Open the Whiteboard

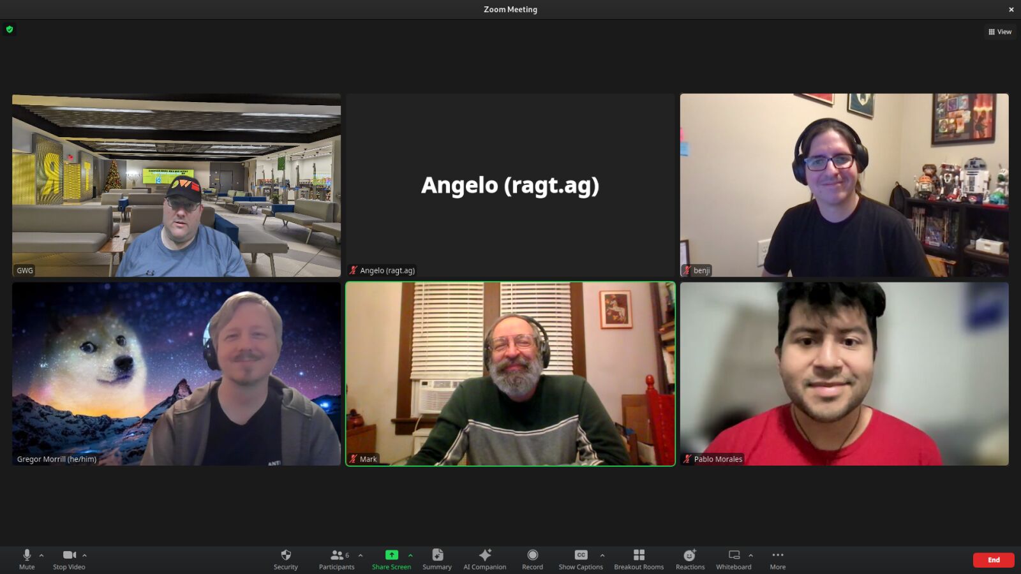click(734, 559)
